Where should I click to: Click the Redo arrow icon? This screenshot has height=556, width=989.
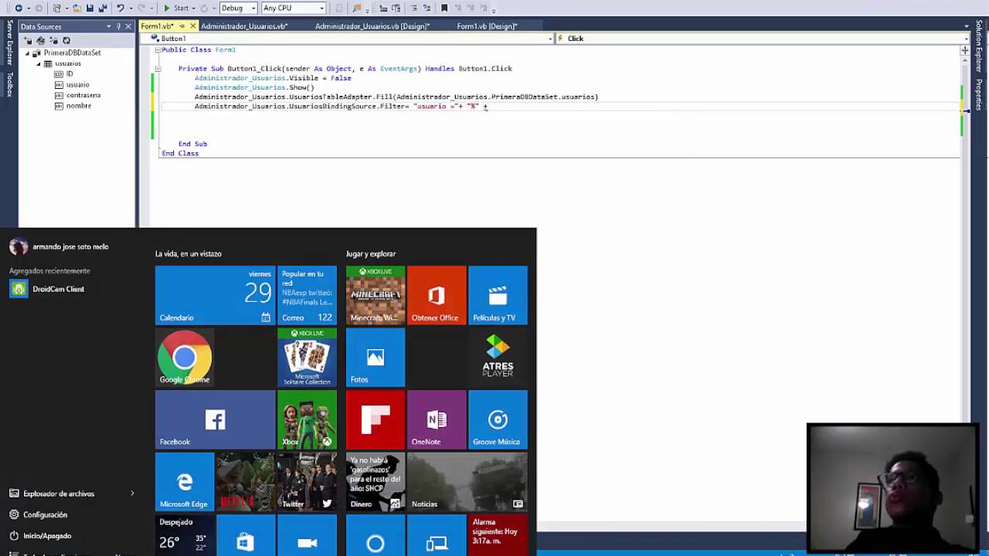point(141,8)
